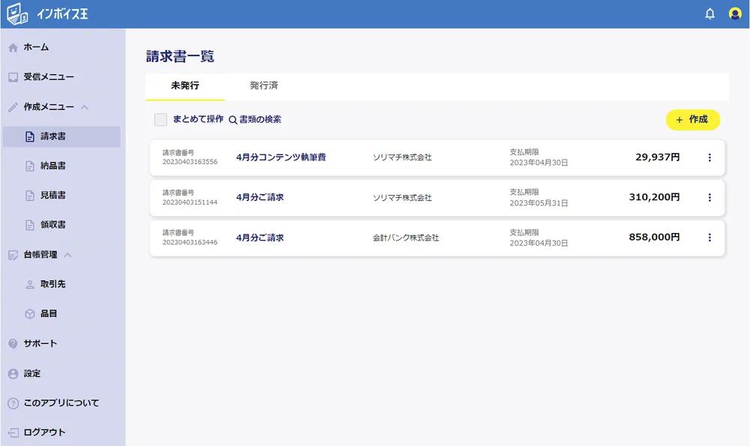Image resolution: width=750 pixels, height=446 pixels.
Task: Click the amount 858,000円
Action: click(654, 237)
